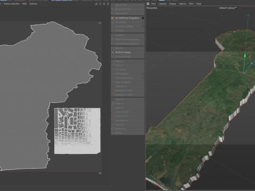Start Interactive Mapping
Image resolution: width=255 pixels, height=191 pixels.
[127, 39]
